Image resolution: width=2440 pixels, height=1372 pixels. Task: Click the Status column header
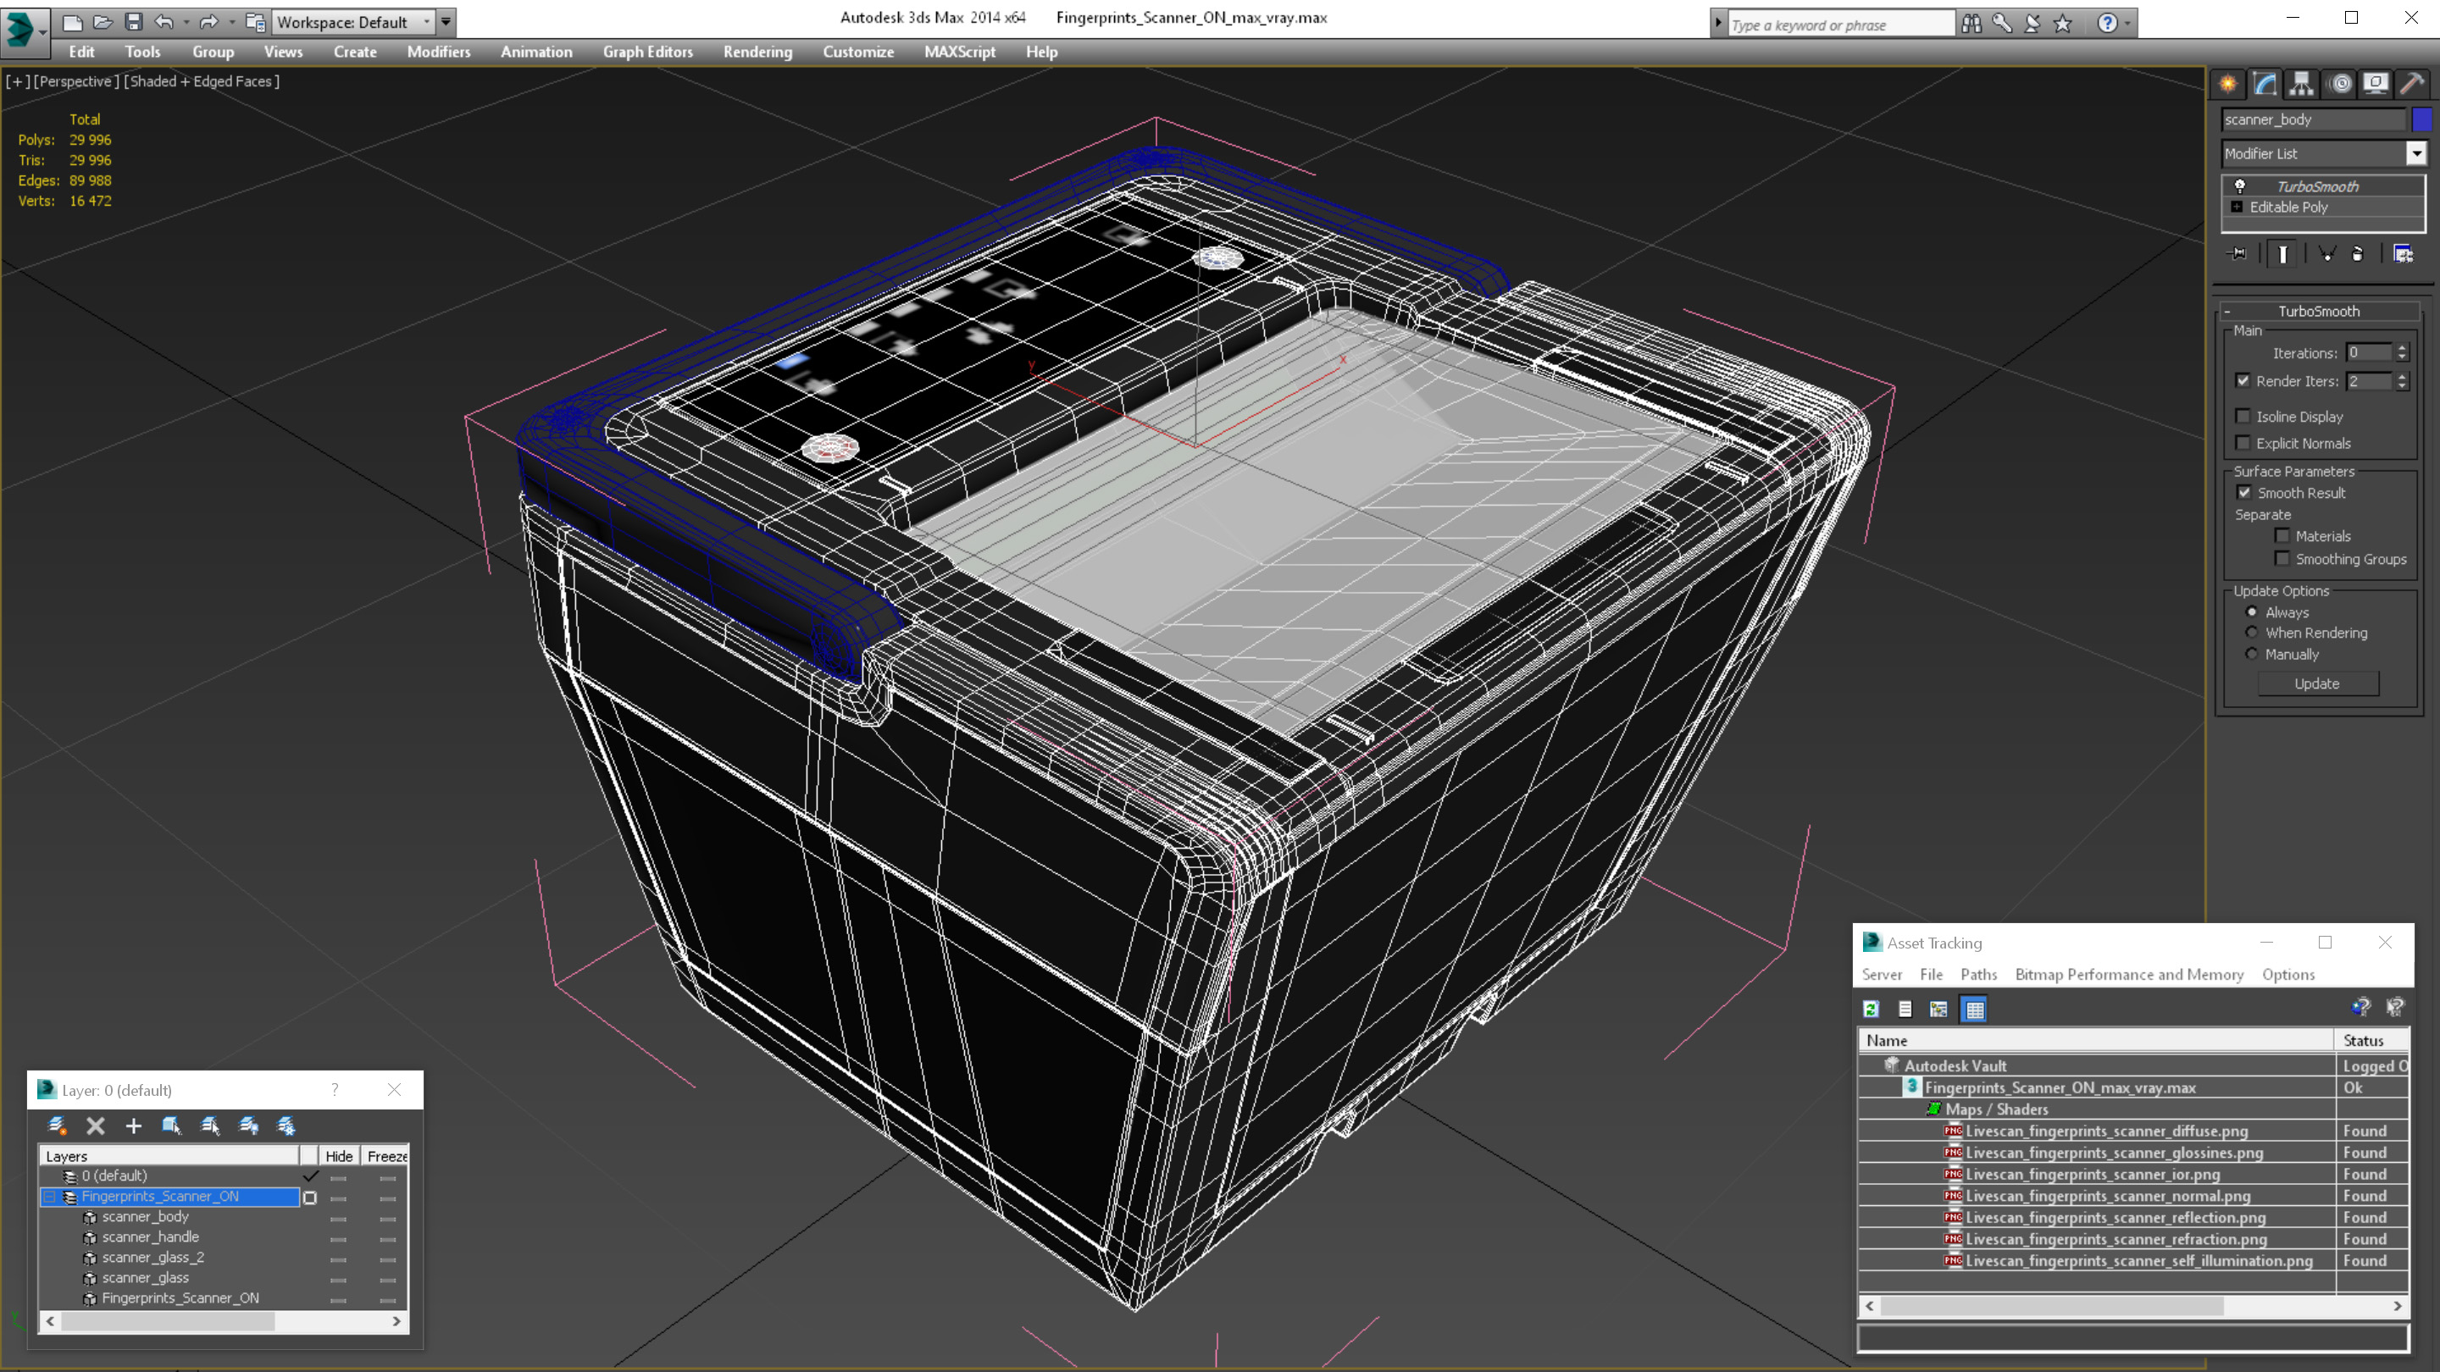point(2371,1041)
